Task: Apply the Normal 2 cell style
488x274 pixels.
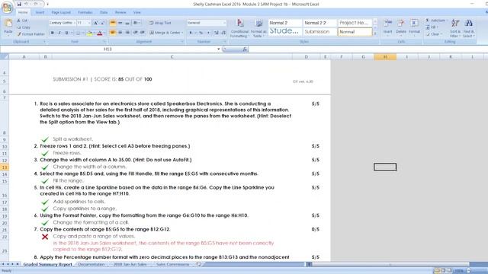Action: [x=284, y=23]
